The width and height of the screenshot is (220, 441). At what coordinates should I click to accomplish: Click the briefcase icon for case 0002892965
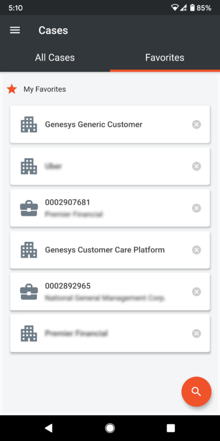pos(29,292)
